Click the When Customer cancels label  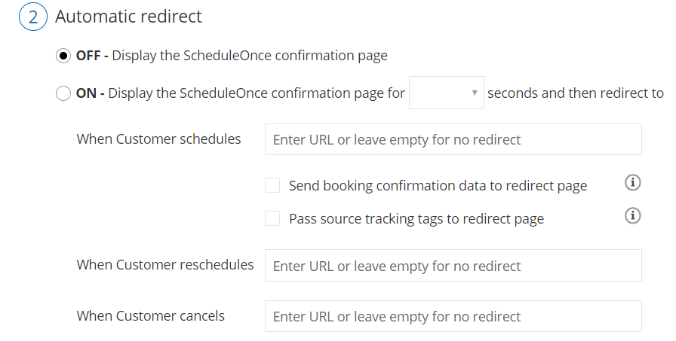click(x=150, y=315)
